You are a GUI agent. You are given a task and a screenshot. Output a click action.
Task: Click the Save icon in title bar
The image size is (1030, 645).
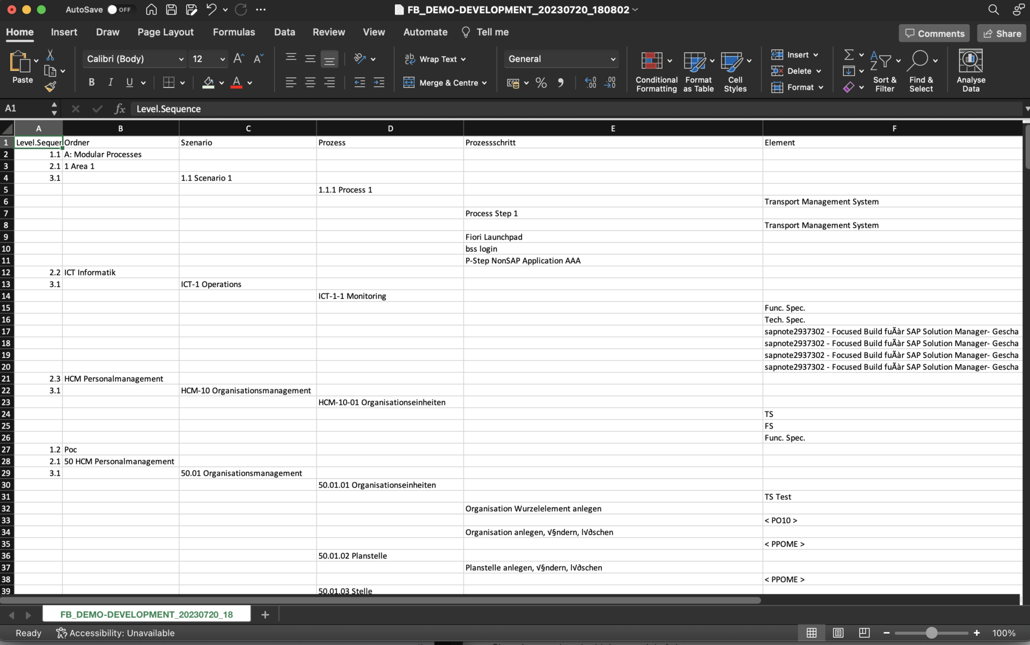(171, 10)
